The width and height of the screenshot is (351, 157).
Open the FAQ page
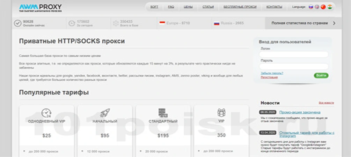point(171,7)
